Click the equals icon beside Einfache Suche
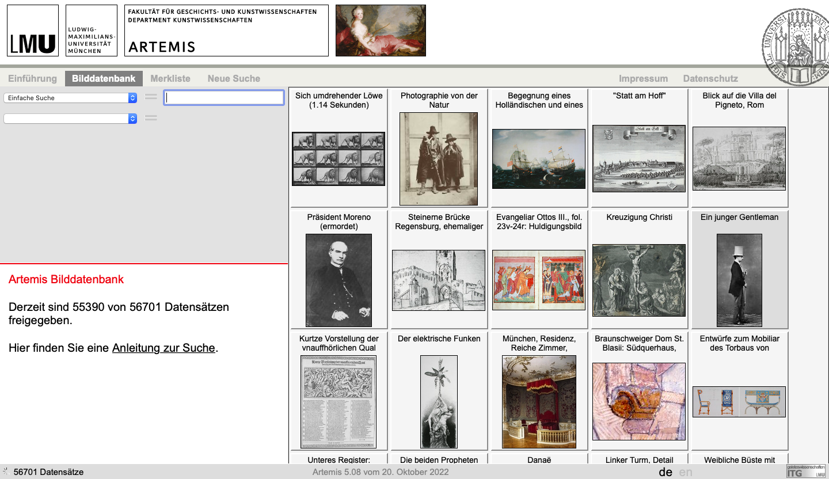Image resolution: width=829 pixels, height=479 pixels. pyautogui.click(x=151, y=97)
